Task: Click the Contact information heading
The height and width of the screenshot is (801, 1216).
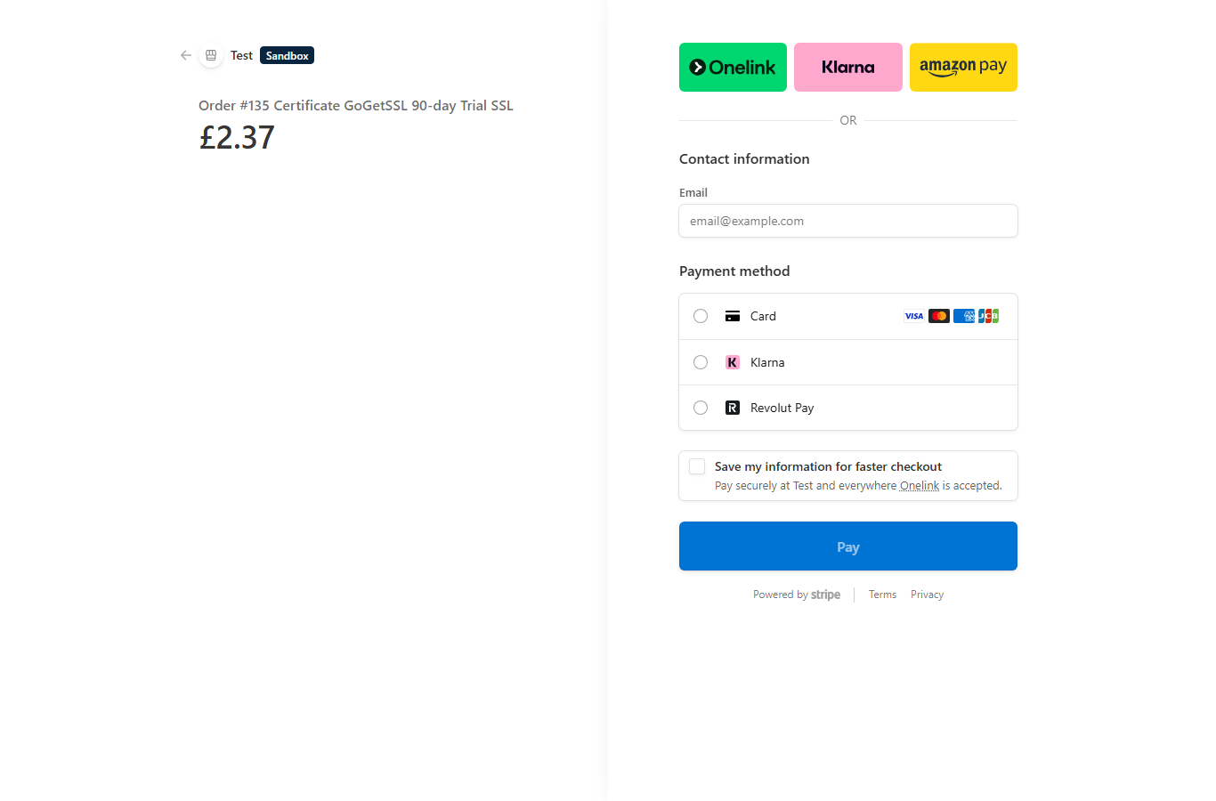Action: coord(744,158)
